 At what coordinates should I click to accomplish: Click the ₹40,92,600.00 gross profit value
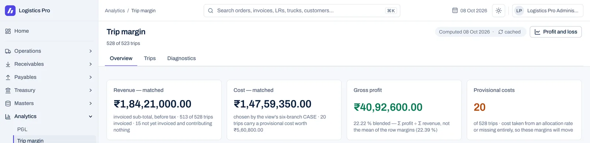[x=388, y=107]
